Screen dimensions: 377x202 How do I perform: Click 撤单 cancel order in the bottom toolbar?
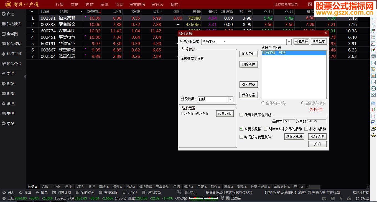pos(42,192)
